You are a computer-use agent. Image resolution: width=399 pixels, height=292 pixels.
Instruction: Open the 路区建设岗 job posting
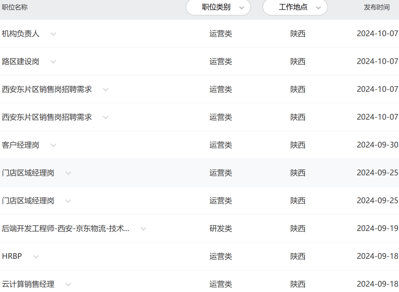pyautogui.click(x=21, y=62)
